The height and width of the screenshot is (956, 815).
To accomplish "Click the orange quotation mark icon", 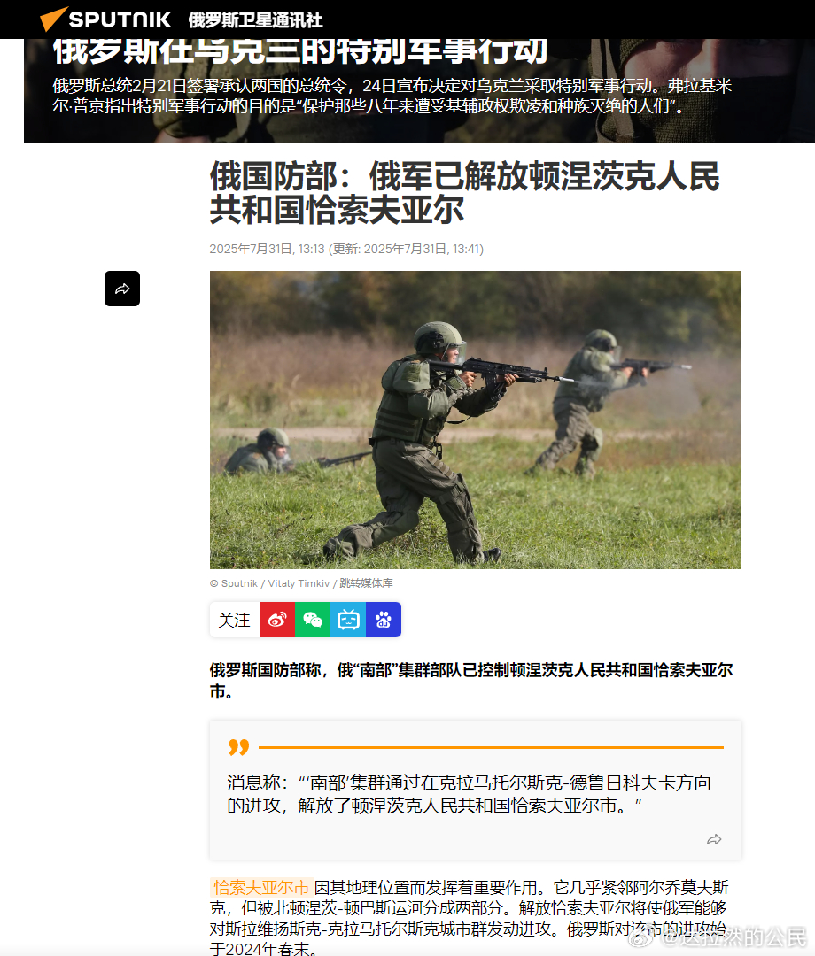I will click(238, 747).
